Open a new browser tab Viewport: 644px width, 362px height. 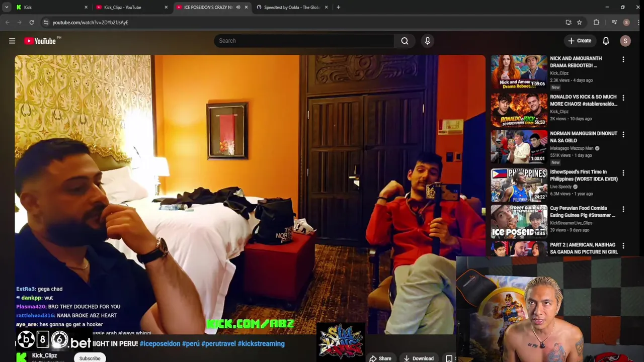[338, 7]
